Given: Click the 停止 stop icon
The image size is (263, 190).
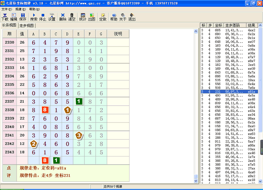Looking at the screenshot, I should tap(43, 17).
